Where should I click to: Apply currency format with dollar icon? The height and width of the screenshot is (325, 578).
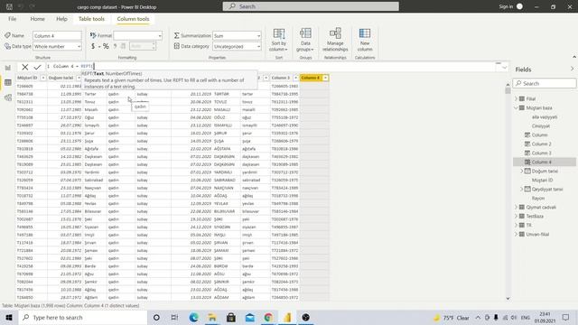(93, 46)
